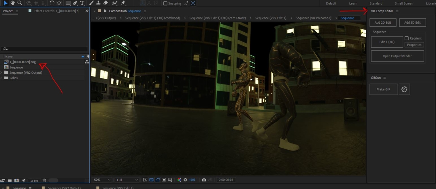Tick the Reorient checkbox
436x189 pixels.
click(x=407, y=38)
